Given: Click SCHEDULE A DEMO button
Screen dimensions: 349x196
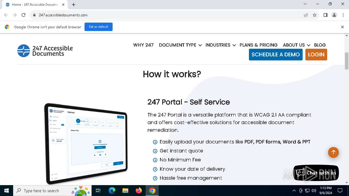Looking at the screenshot, I should (276, 54).
